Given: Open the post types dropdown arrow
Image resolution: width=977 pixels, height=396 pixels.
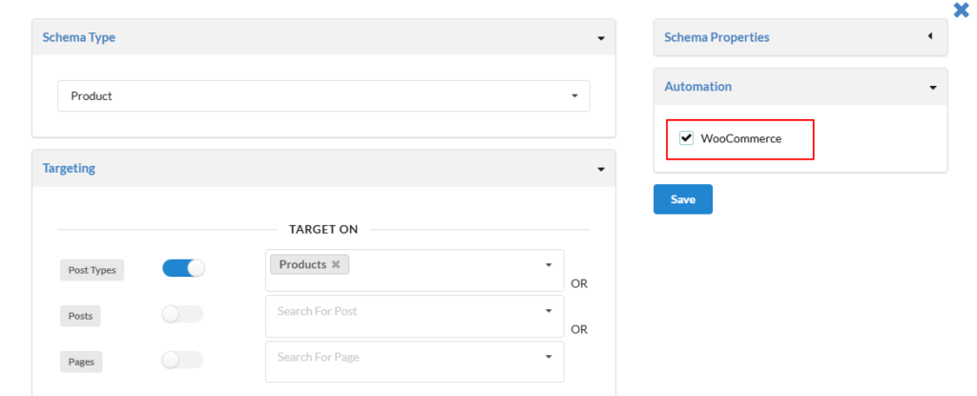Looking at the screenshot, I should click(x=549, y=265).
